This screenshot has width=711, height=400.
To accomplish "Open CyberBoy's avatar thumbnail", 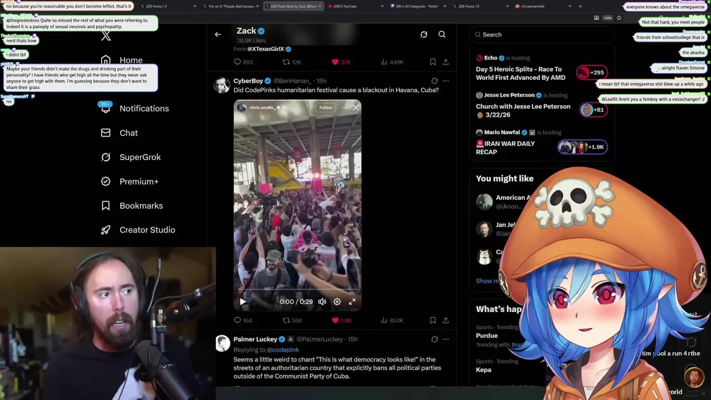I will click(222, 85).
